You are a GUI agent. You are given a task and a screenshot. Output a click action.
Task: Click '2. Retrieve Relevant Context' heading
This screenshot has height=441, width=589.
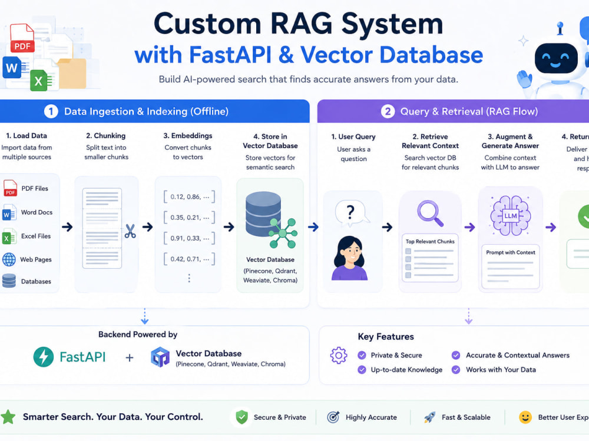[x=430, y=141]
